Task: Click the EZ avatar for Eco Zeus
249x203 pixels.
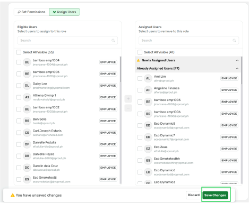Action: [148, 149]
